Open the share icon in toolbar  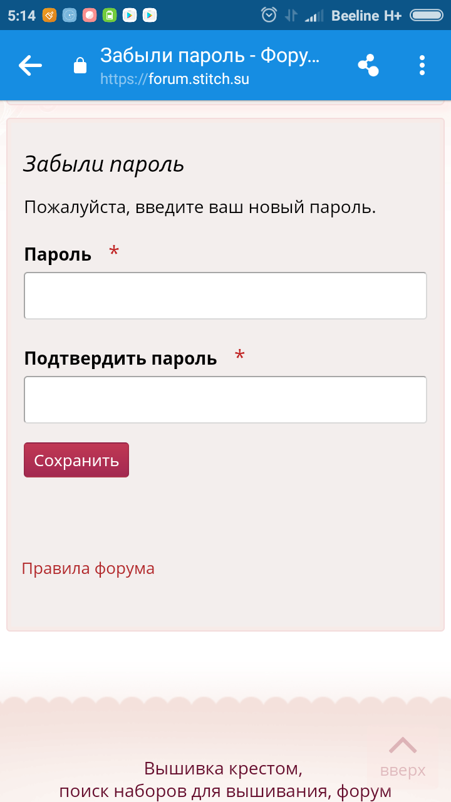368,65
